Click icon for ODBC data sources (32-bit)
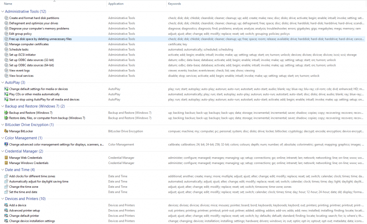 click(x=6, y=60)
